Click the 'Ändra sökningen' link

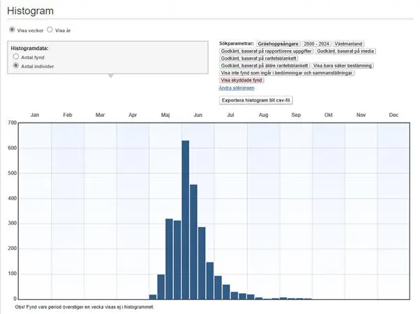237,88
